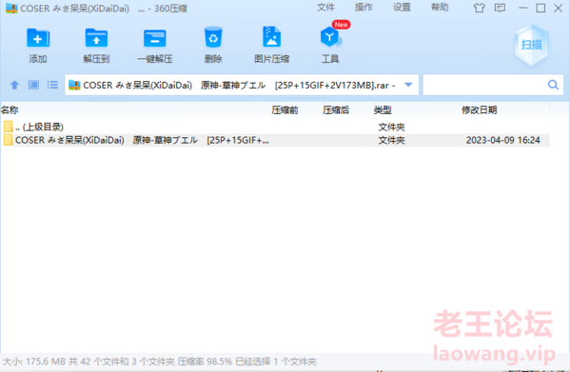Switch to the icon view mode
This screenshot has height=372, width=570.
click(x=34, y=85)
